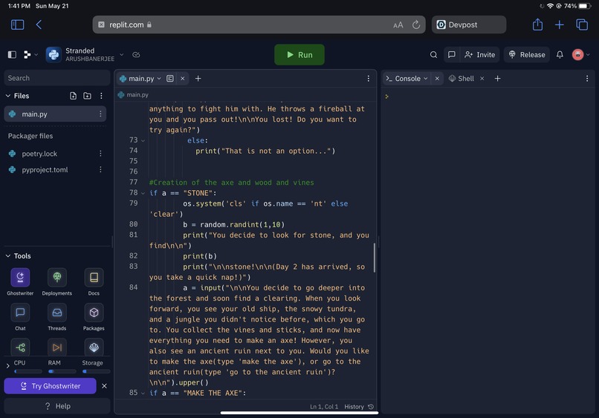Click the History icon in status bar
Screen dimensions: 599x418
click(371, 407)
